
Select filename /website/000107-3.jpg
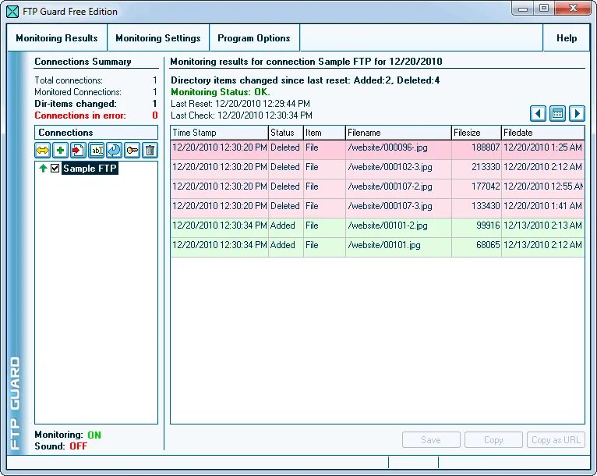[390, 206]
